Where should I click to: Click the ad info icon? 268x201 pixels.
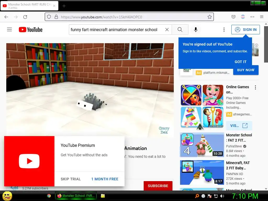point(256,45)
